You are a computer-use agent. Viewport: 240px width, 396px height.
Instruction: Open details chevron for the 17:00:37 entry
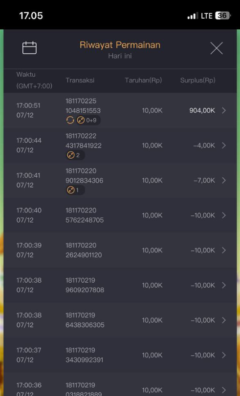tap(224, 355)
